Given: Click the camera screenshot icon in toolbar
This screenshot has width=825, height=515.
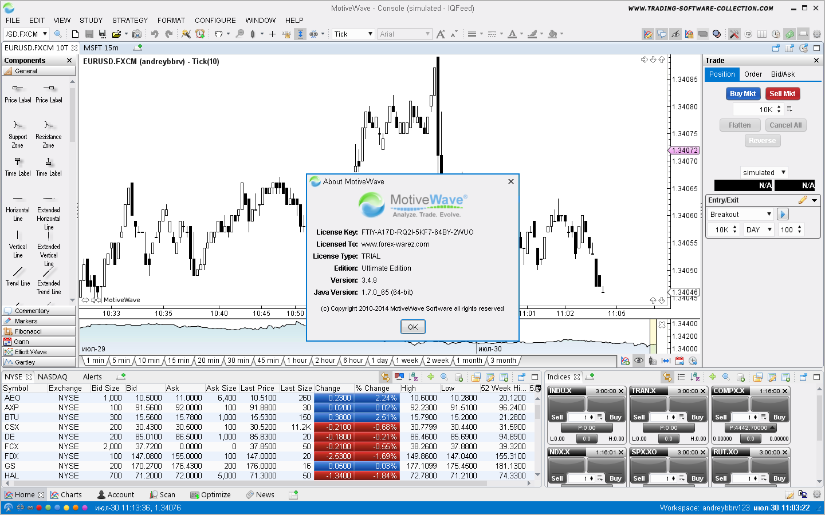Looking at the screenshot, I should [136, 34].
